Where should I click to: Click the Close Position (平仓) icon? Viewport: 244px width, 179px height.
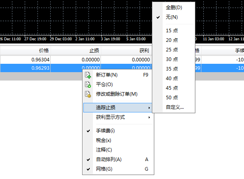88,85
